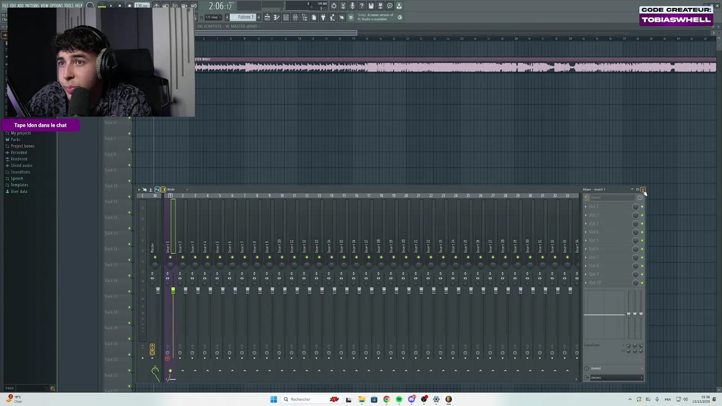Click Slot 2 mix level knob
The image size is (722, 406).
tap(636, 215)
